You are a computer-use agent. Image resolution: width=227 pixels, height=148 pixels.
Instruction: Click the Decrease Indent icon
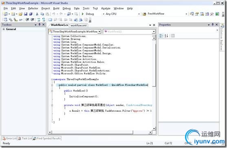(x=27, y=20)
